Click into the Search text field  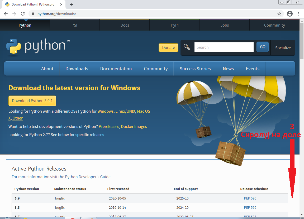pos(224,47)
